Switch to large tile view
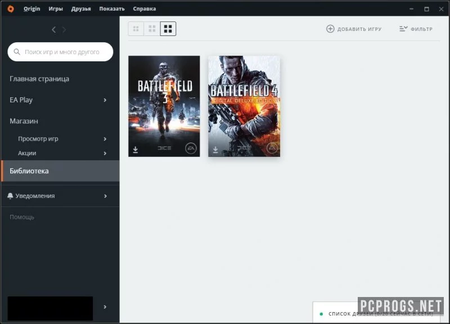This screenshot has width=450, height=324. (168, 29)
